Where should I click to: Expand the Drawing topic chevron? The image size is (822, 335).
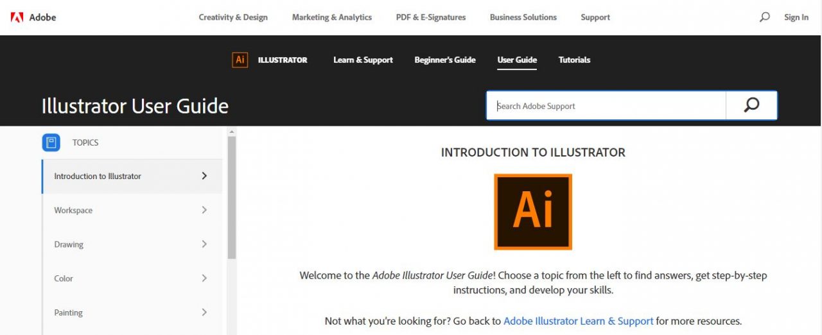pyautogui.click(x=204, y=244)
